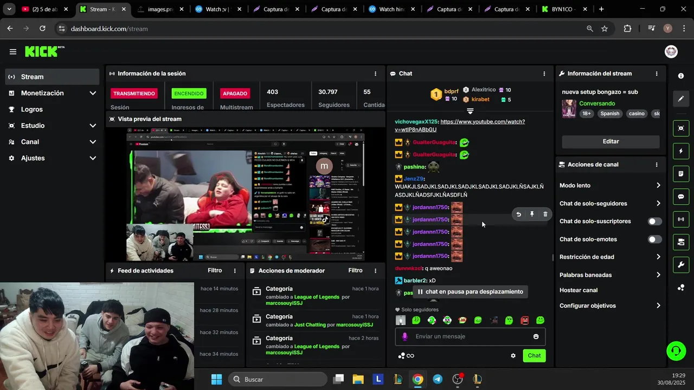Delete the hovered jordannn1750 chat message
Viewport: 694px width, 390px height.
pos(545,214)
